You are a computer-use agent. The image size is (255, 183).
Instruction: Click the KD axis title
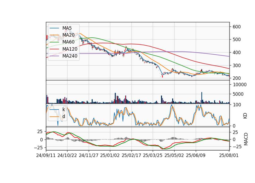(245, 116)
